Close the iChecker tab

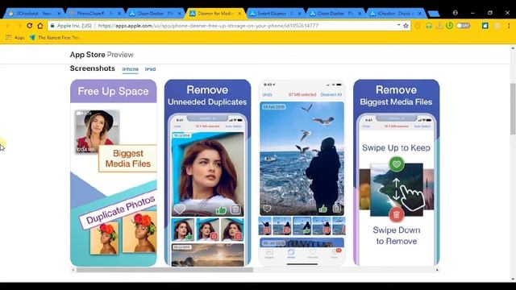click(x=420, y=14)
